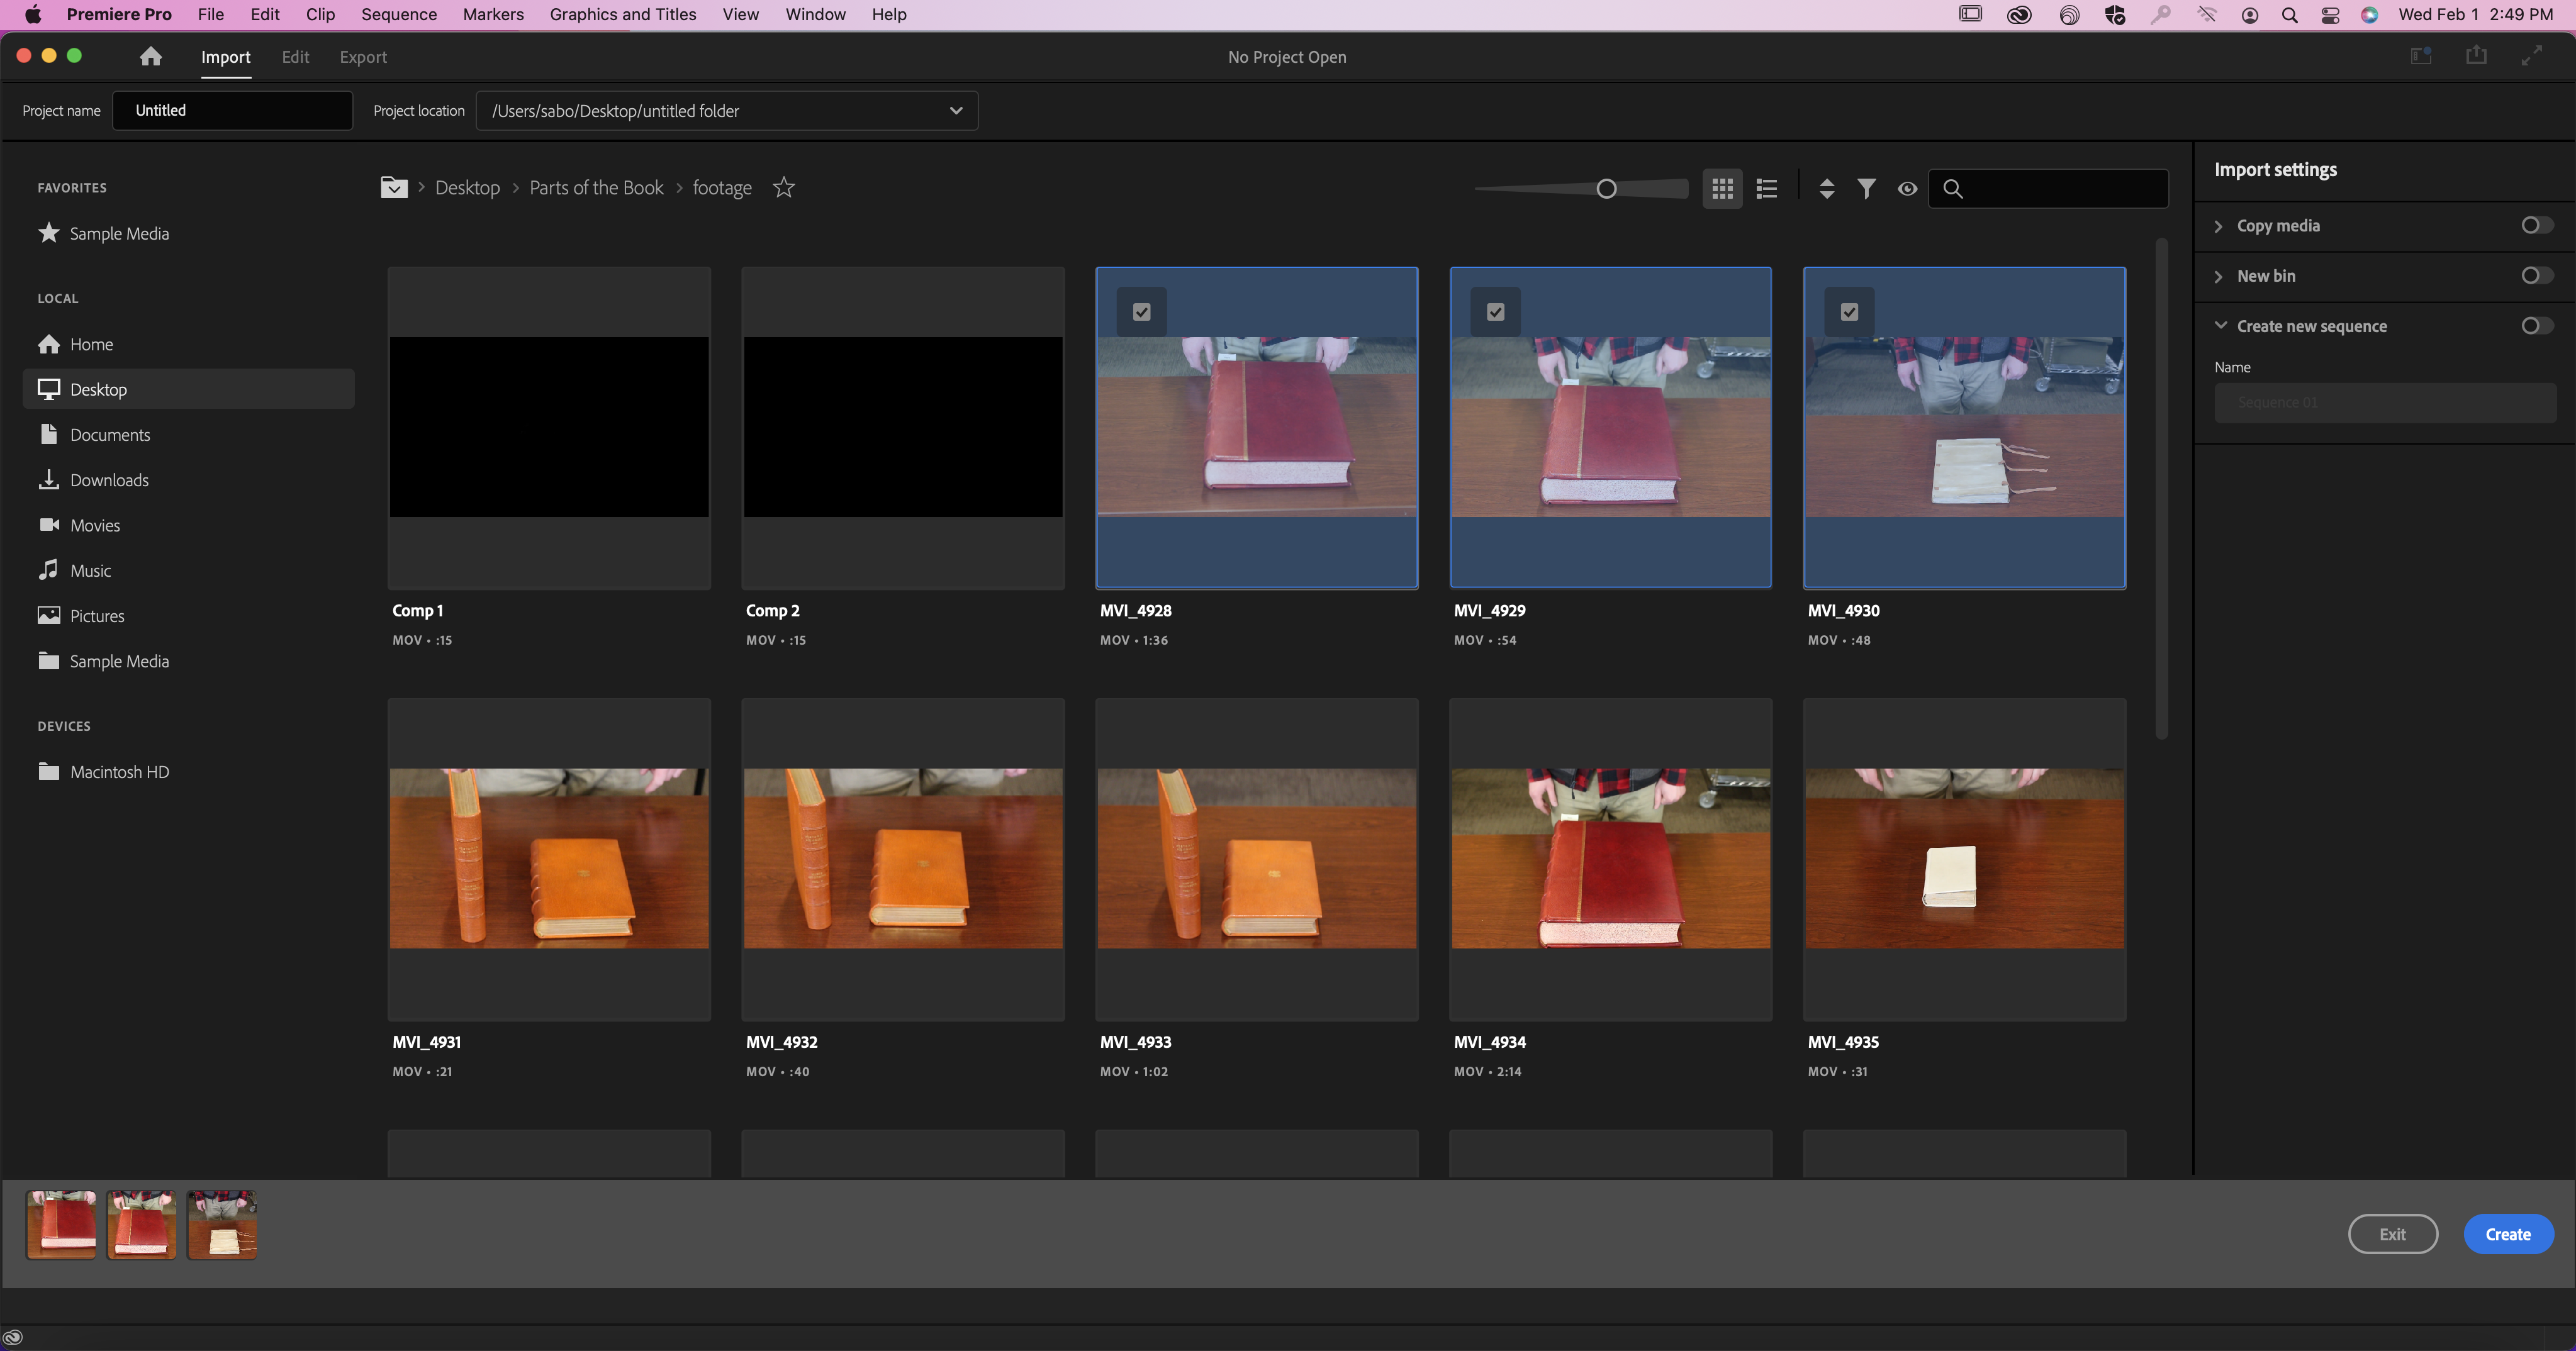Open Macintosh HD device
The height and width of the screenshot is (1351, 2576).
click(104, 772)
